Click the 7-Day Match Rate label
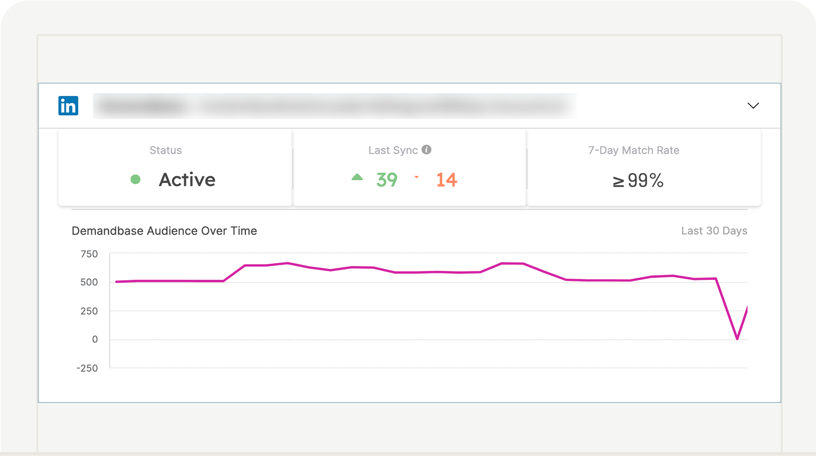Viewport: 816px width, 456px height. [633, 150]
